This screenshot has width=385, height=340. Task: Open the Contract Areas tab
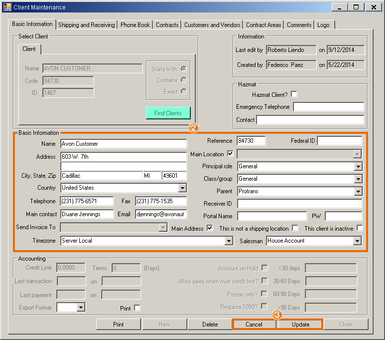pyautogui.click(x=263, y=25)
